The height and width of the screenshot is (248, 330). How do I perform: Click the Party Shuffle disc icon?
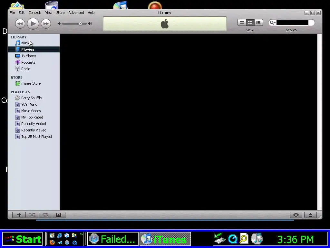[18, 98]
